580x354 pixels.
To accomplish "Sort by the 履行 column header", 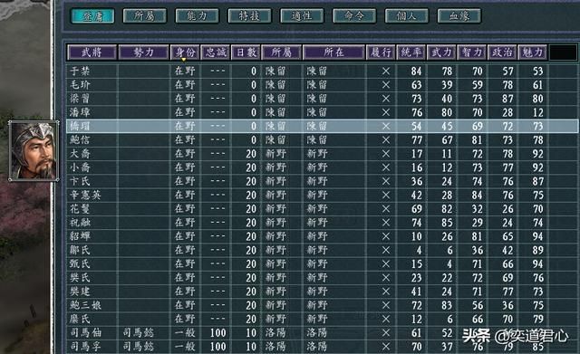I will point(381,53).
